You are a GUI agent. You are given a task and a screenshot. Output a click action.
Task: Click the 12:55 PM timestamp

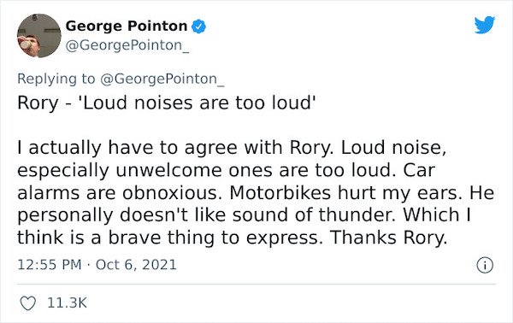point(50,265)
